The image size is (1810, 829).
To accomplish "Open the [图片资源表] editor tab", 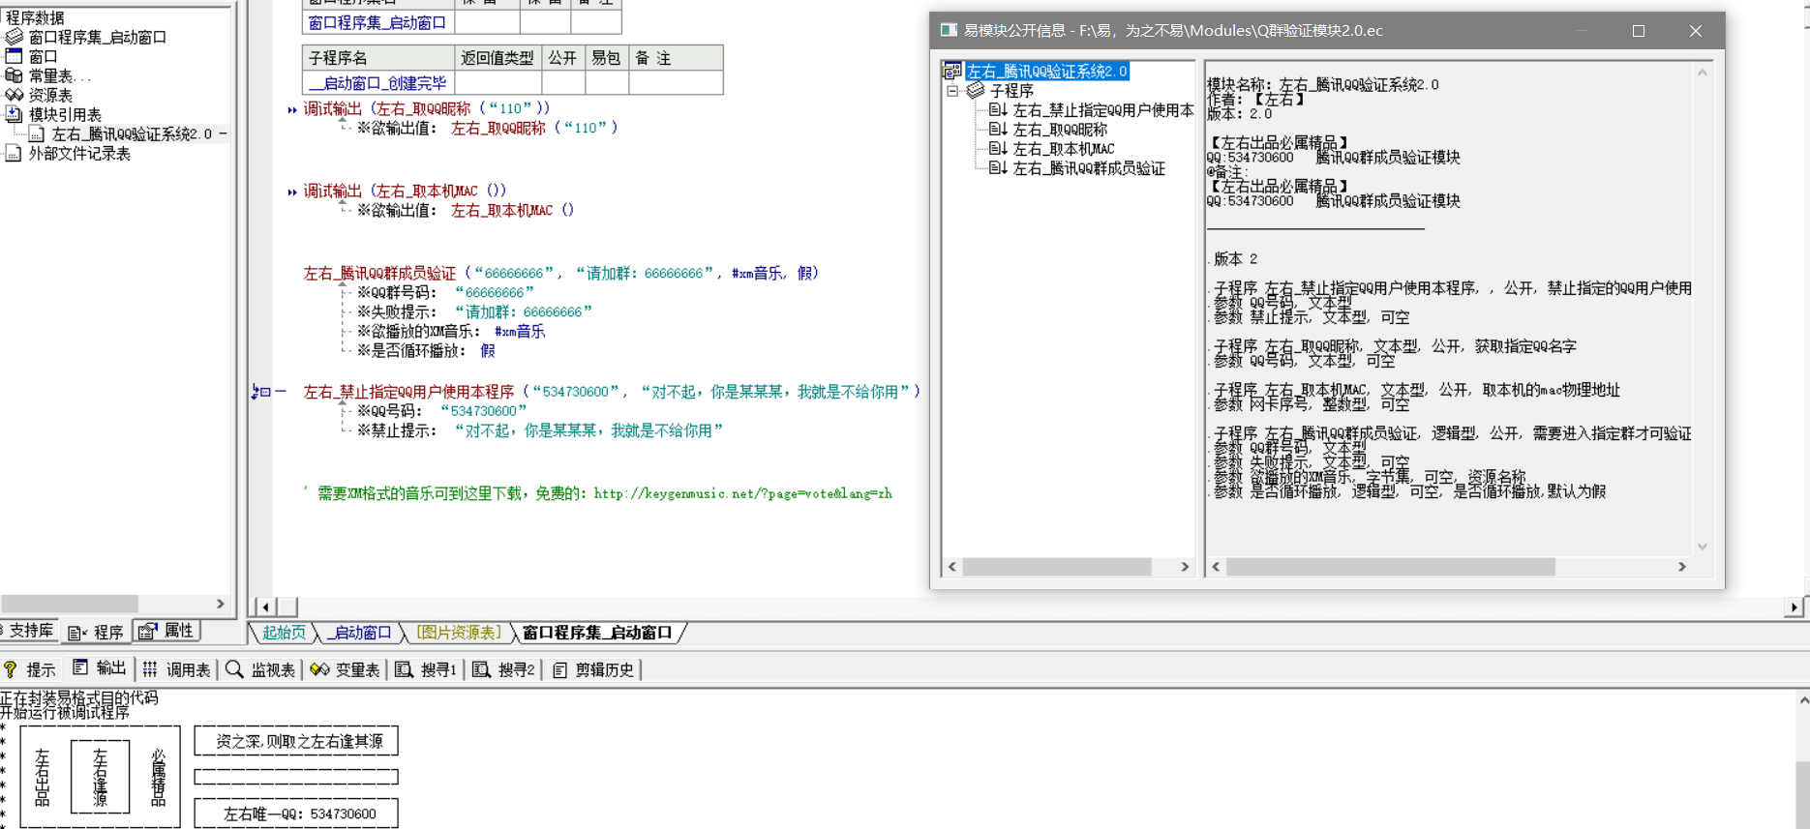I will [x=458, y=633].
